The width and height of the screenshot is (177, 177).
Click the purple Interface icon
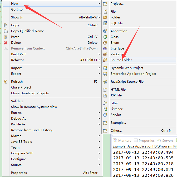point(105,48)
